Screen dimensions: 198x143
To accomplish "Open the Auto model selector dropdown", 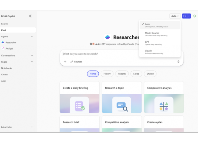I will click(175, 16).
